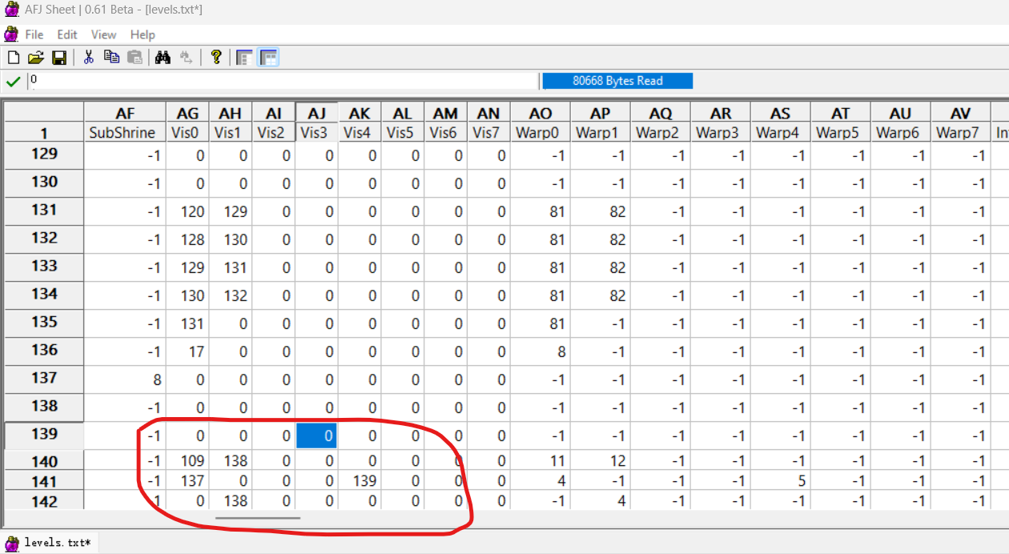This screenshot has height=554, width=1009.
Task: Open a file using the folder icon
Action: 35,58
